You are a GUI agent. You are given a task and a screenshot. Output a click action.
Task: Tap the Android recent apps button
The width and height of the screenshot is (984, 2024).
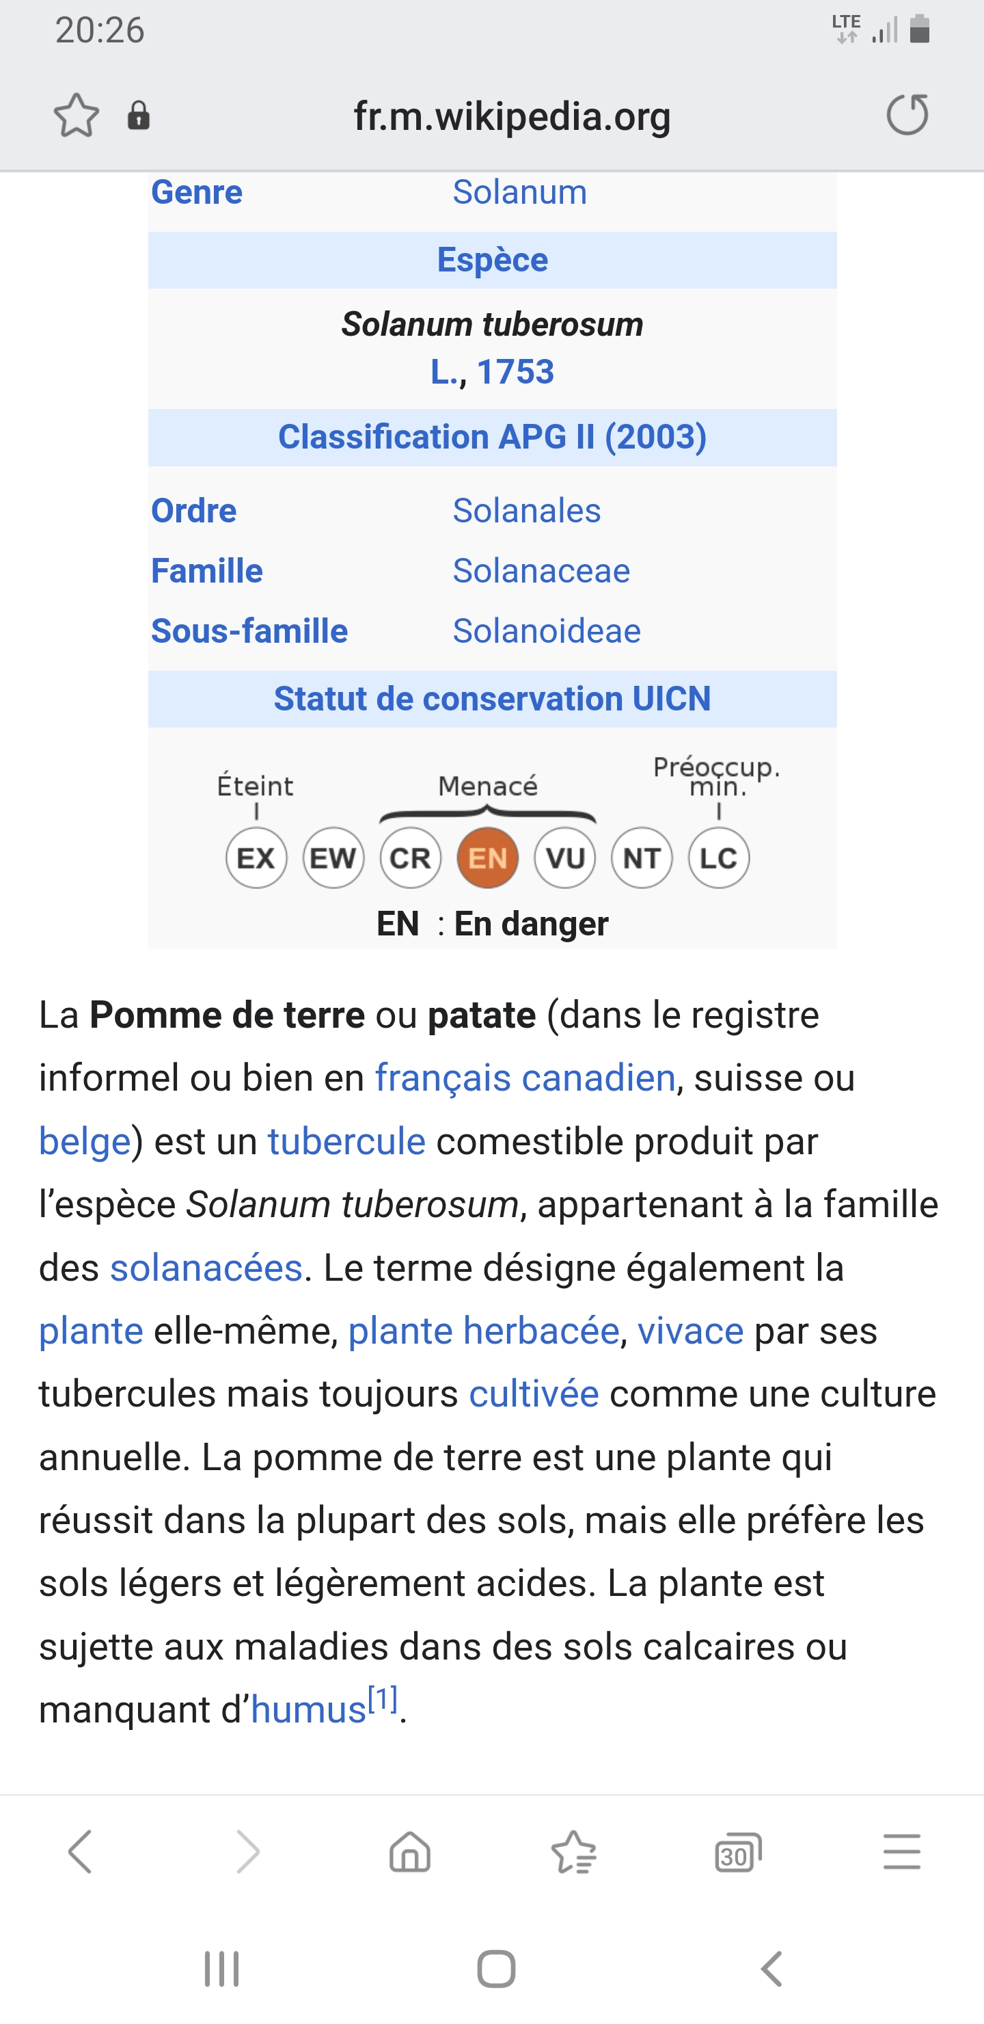pos(221,1968)
